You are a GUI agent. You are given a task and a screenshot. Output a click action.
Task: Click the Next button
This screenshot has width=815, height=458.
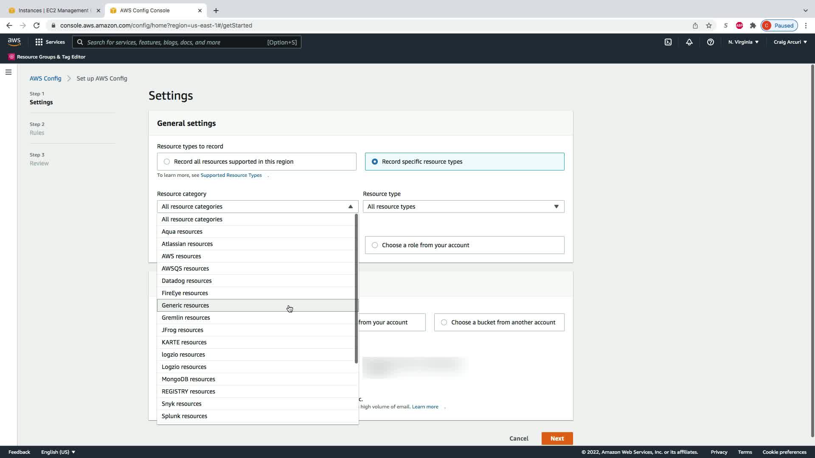tap(557, 438)
